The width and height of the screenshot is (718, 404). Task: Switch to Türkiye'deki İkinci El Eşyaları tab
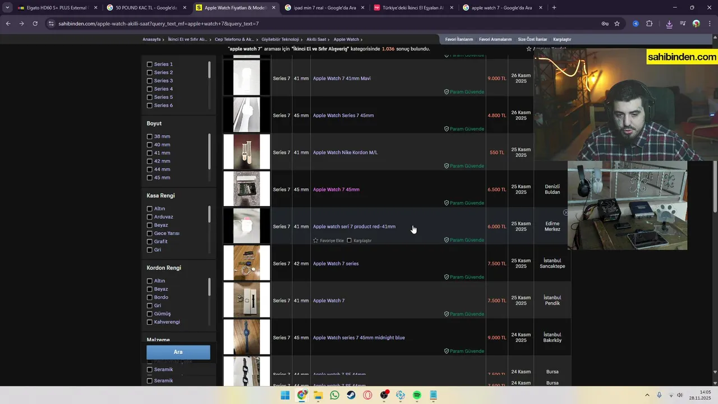(413, 8)
